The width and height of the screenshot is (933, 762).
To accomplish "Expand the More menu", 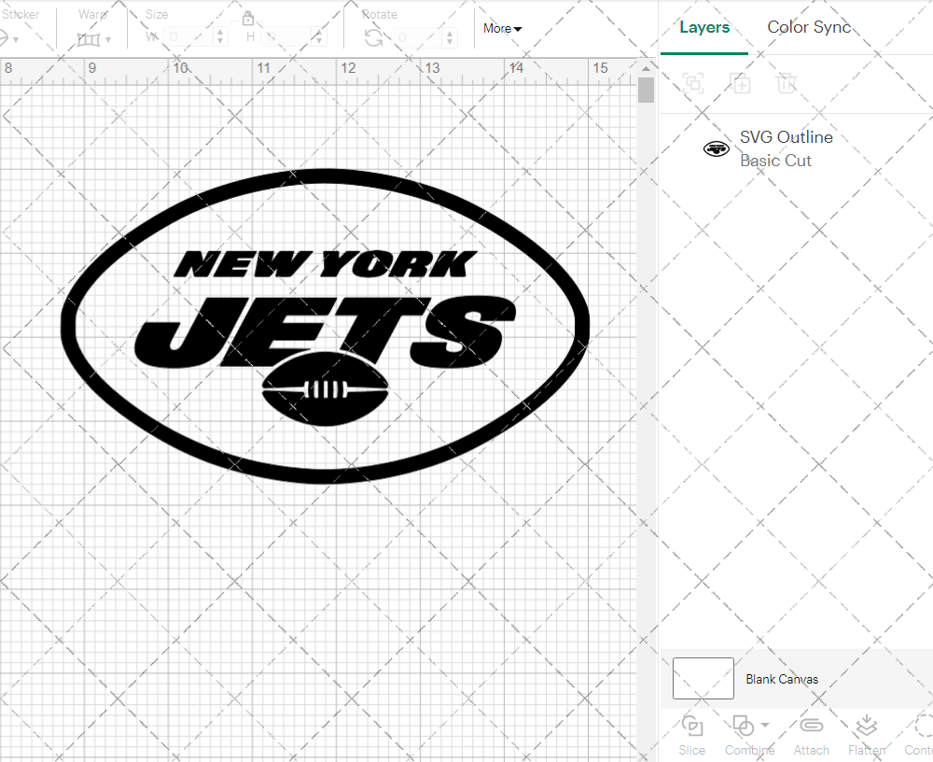I will click(x=502, y=29).
